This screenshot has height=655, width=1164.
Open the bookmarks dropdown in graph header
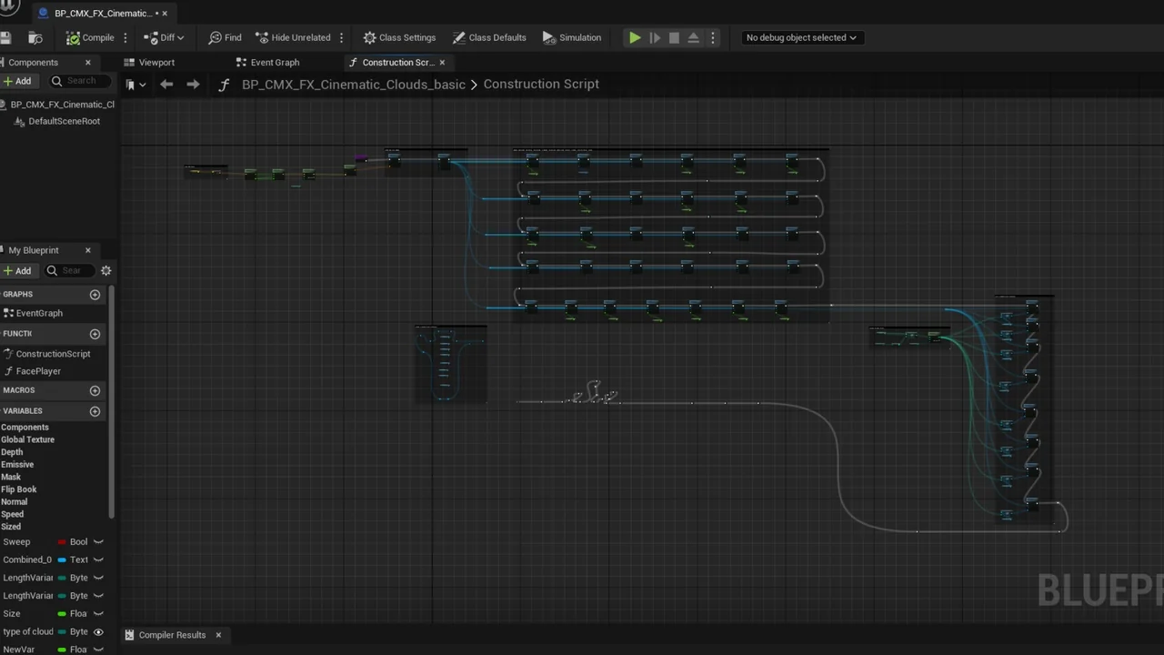[x=135, y=85]
